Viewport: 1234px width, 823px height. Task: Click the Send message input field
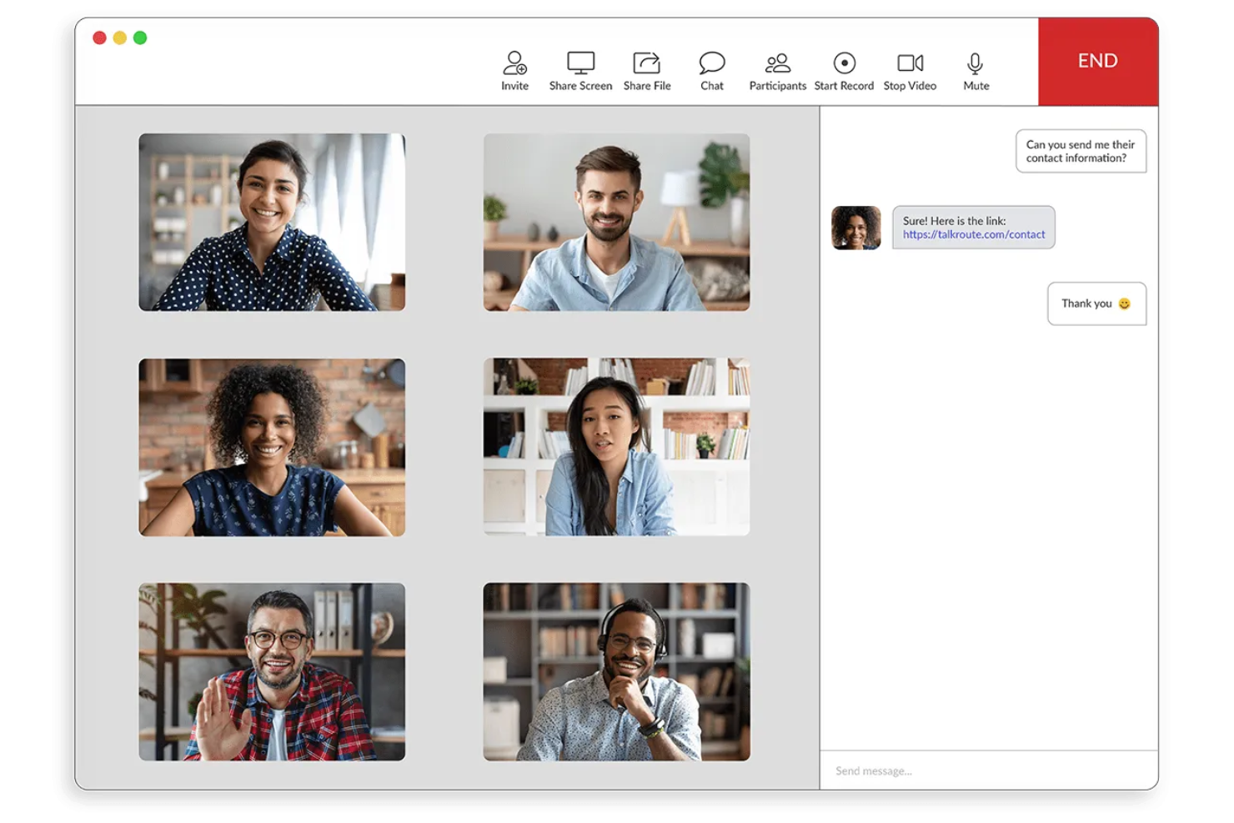989,770
